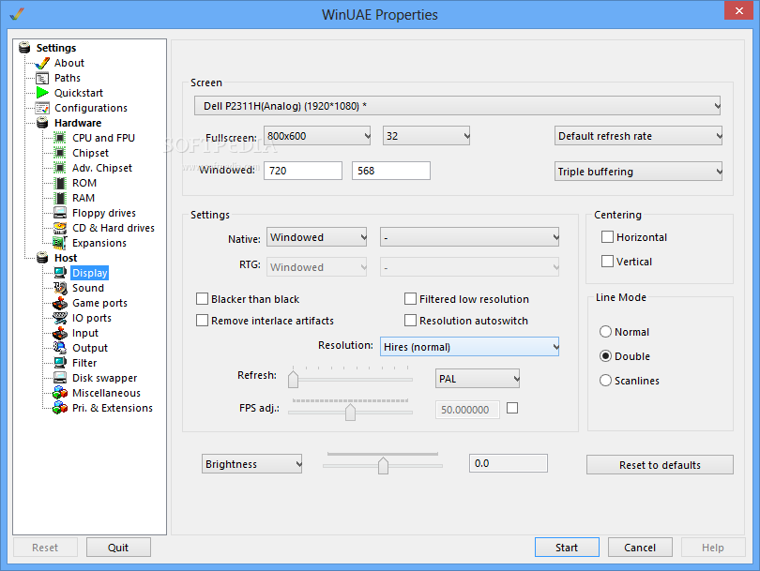Click the Expansions board icon
Viewport: 760px width, 571px height.
tap(60, 243)
